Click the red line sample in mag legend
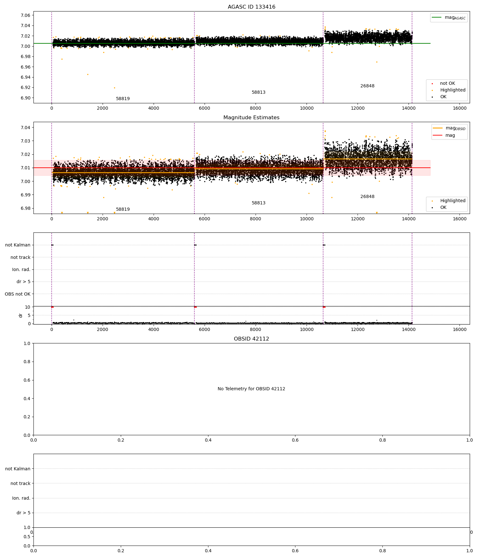Image resolution: width=478 pixels, height=558 pixels. tap(438, 136)
